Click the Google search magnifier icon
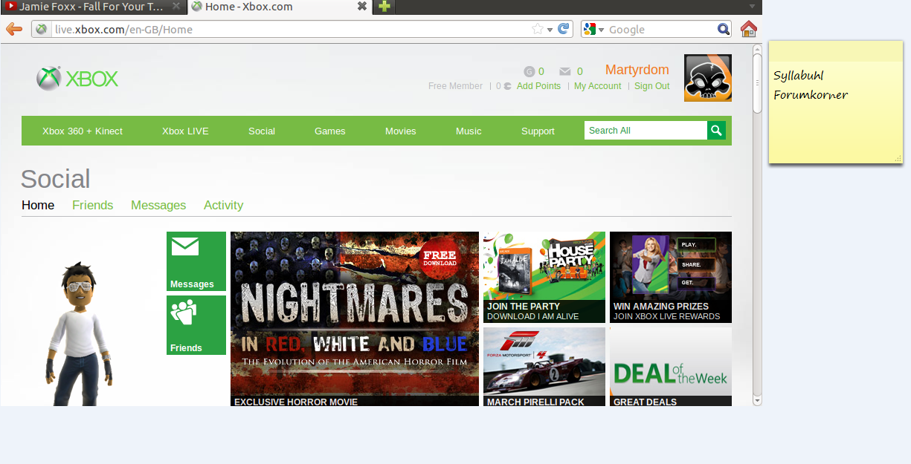The image size is (911, 464). 724,29
